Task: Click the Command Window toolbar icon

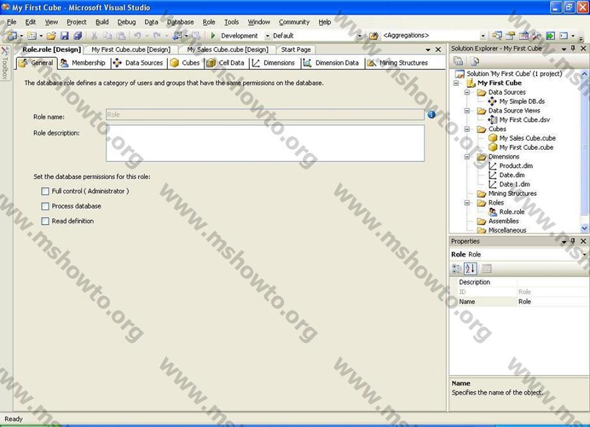Action: [x=563, y=36]
